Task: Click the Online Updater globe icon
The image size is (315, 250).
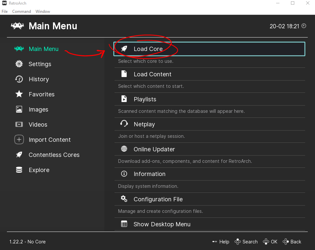Action: pyautogui.click(x=124, y=149)
